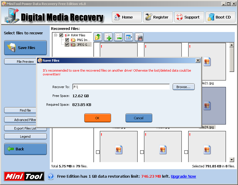Click the vertical scrollbar thumb
The width and height of the screenshot is (238, 185).
(x=232, y=60)
